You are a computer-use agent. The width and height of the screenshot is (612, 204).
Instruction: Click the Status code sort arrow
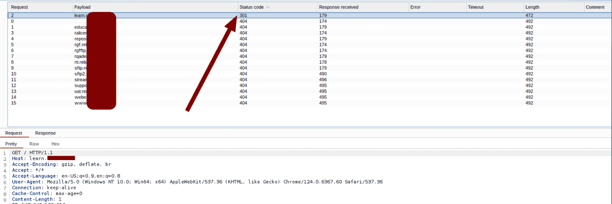click(x=267, y=7)
